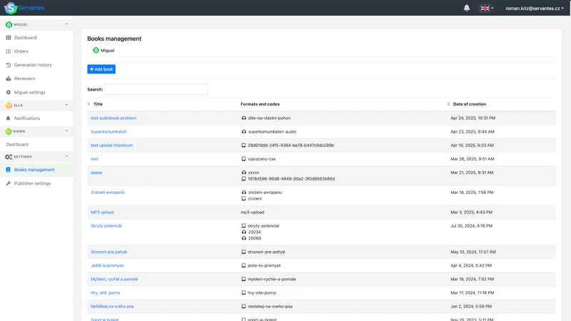Focus the Search input field
This screenshot has width=571, height=321.
tap(156, 89)
